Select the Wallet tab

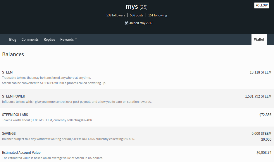[x=259, y=40]
